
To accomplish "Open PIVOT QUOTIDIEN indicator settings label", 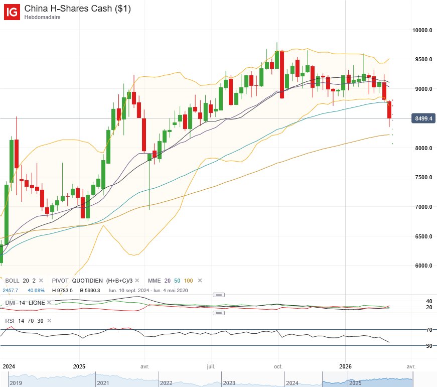I will pos(92,281).
